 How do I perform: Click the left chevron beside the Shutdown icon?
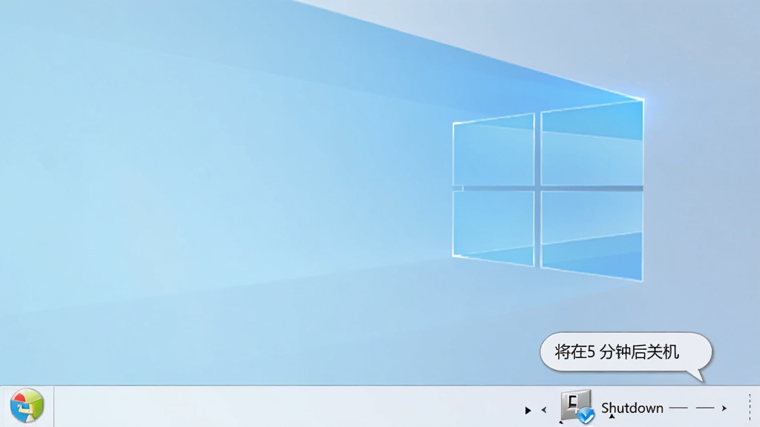point(544,410)
